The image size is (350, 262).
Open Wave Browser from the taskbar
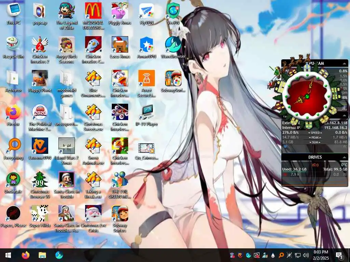tap(59, 255)
